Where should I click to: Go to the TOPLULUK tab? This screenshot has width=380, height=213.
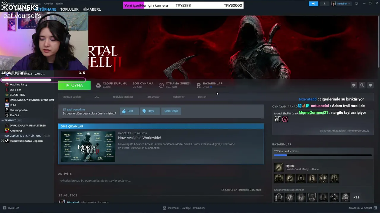pyautogui.click(x=69, y=9)
